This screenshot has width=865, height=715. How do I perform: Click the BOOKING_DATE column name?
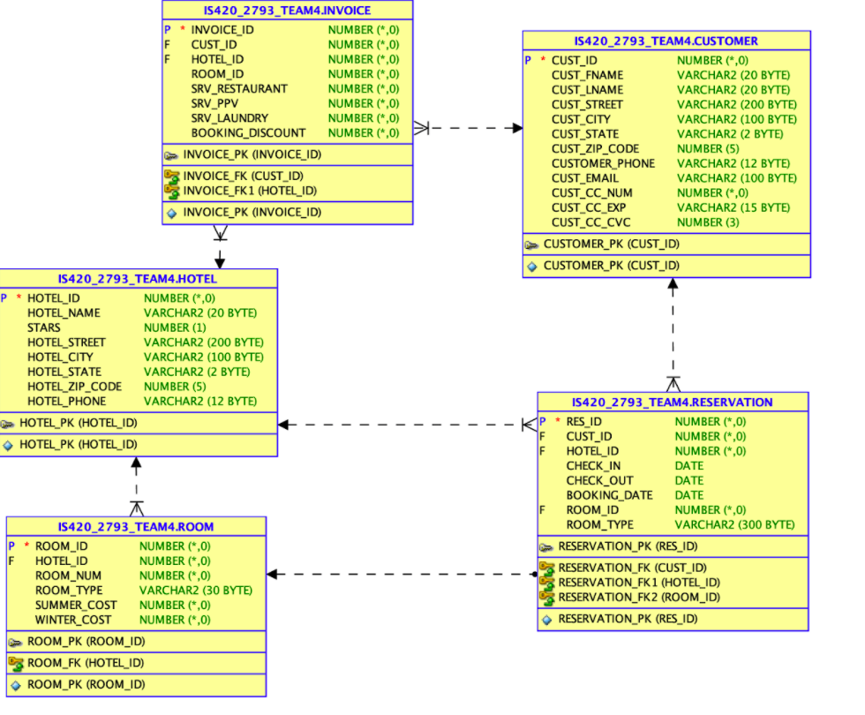pos(610,495)
